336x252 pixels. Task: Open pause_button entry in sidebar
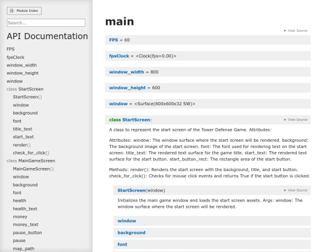tap(27, 233)
